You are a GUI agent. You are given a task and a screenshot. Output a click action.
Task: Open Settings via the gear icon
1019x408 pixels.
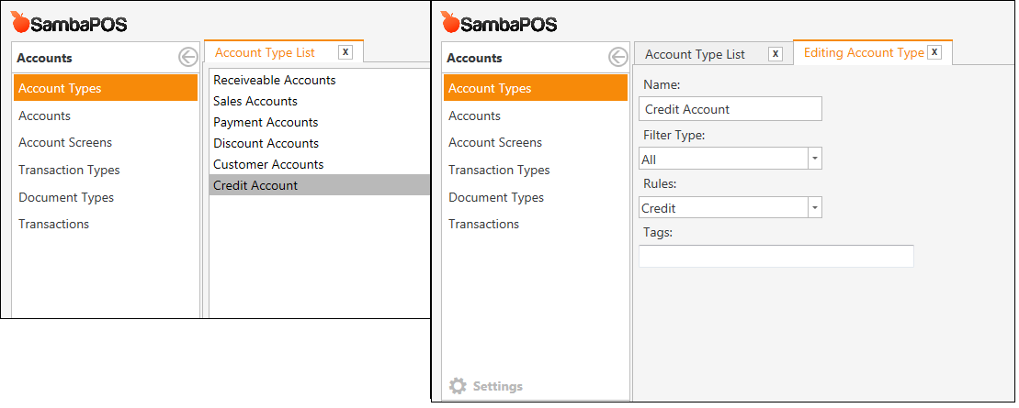(x=458, y=386)
